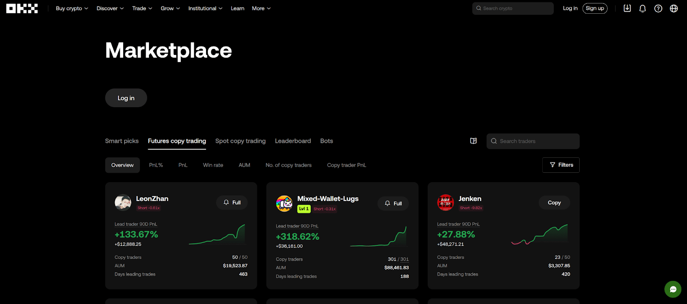The image size is (687, 304).
Task: Expand the Trade menu
Action: (x=142, y=8)
